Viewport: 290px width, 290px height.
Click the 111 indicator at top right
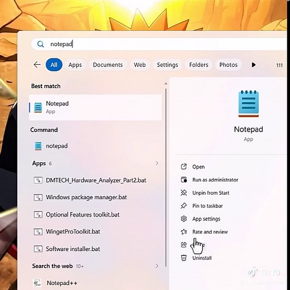[x=279, y=65]
